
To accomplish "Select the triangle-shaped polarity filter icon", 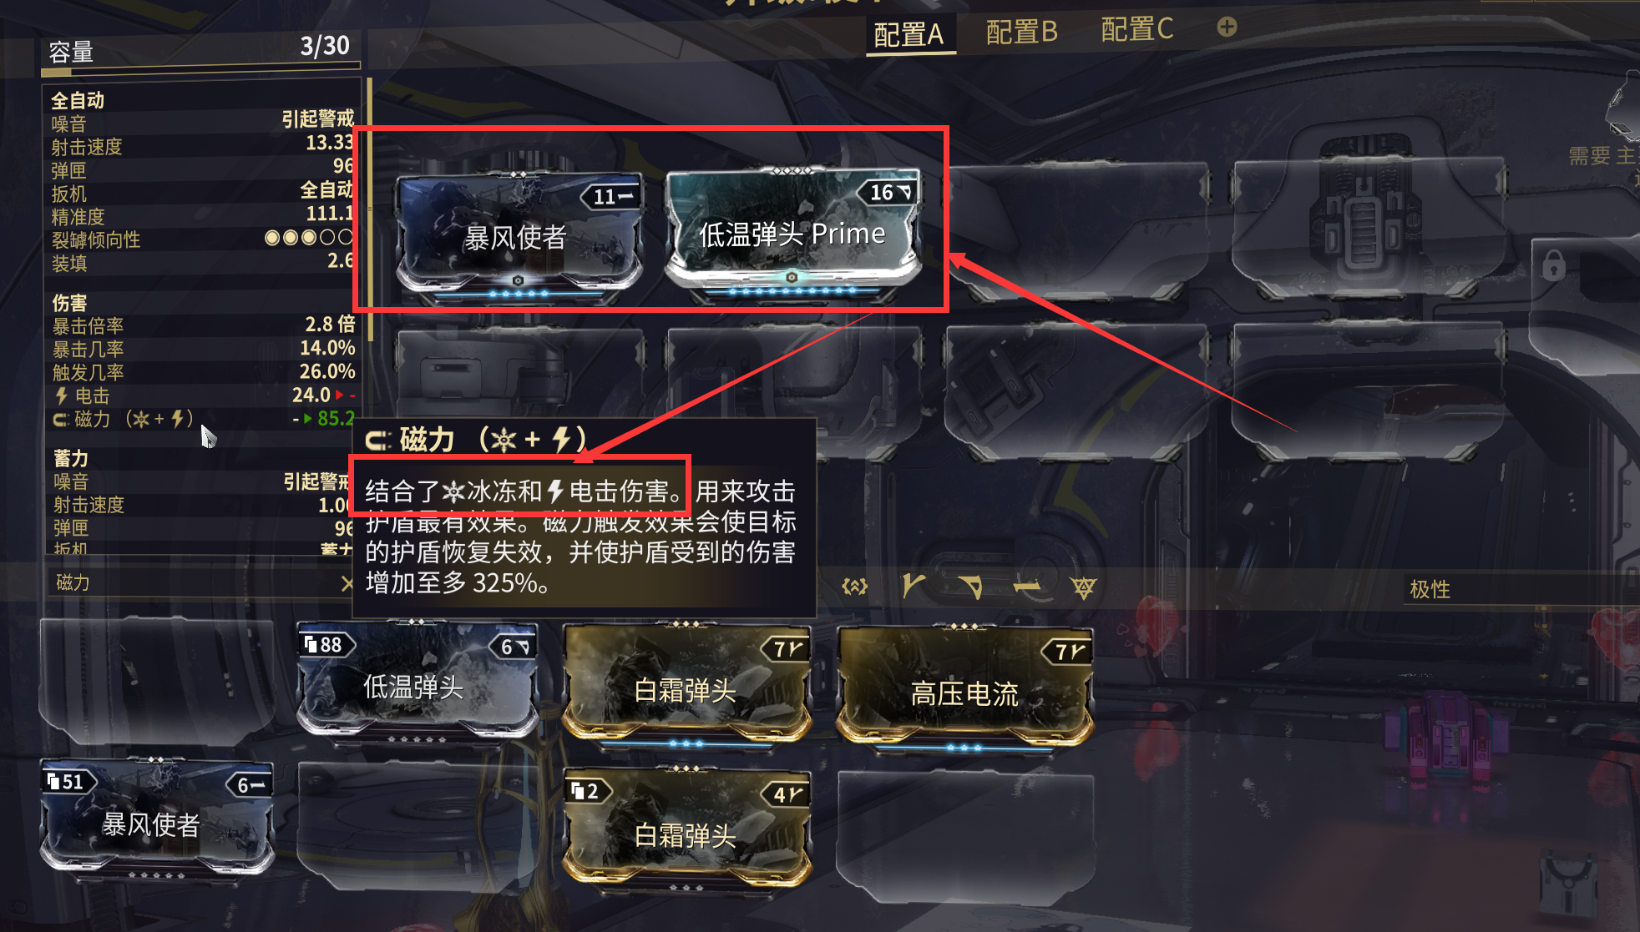I will (x=1083, y=587).
